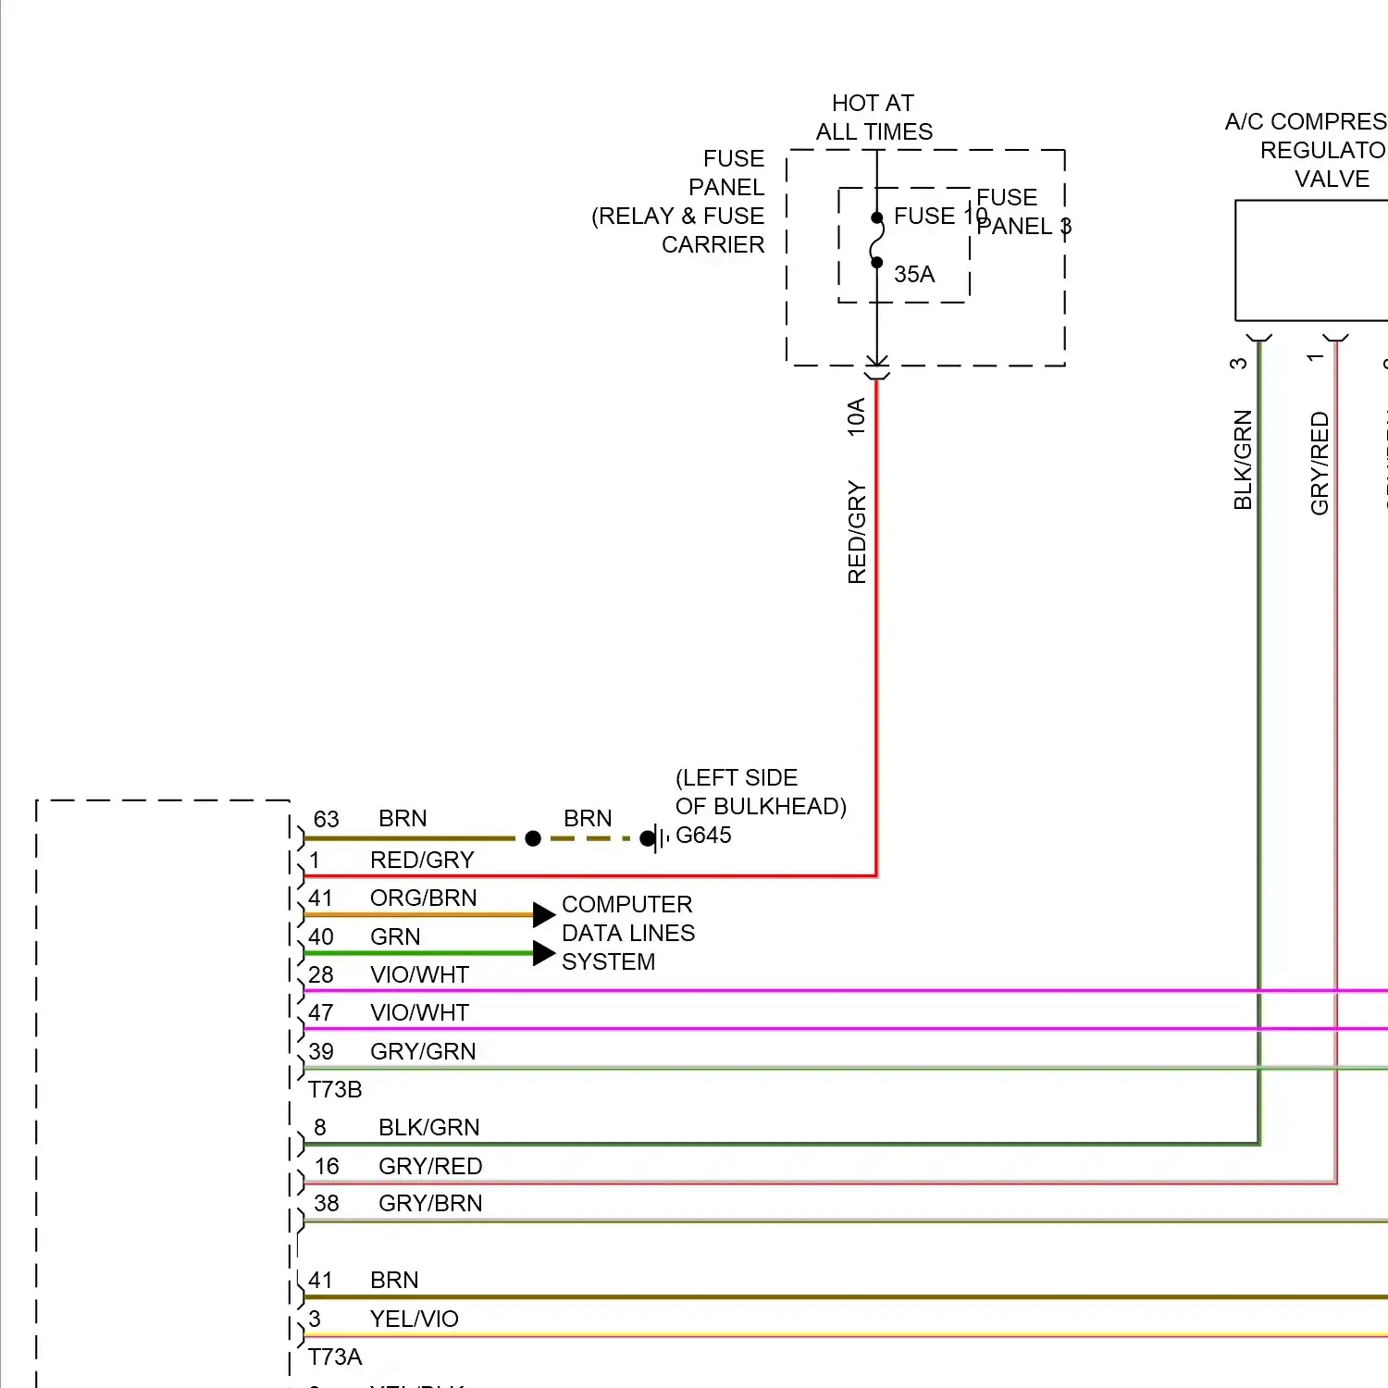Click the VIO/WHT label at pin 28
Screen dimensions: 1388x1388
click(x=419, y=975)
